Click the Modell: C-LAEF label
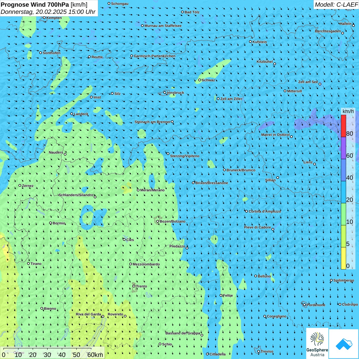Viewport: 359px width, 359px height. point(336,5)
